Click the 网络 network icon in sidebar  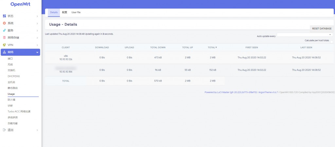click(x=4, y=52)
